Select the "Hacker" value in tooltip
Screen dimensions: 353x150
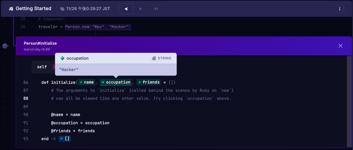69,70
